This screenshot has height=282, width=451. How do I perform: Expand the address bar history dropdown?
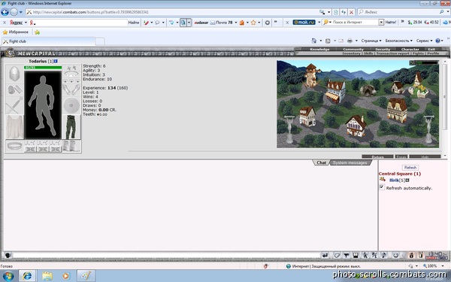pyautogui.click(x=328, y=12)
